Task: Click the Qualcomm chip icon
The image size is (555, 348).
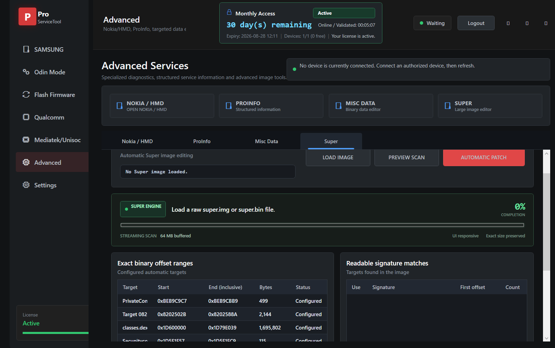Action: coord(26,117)
